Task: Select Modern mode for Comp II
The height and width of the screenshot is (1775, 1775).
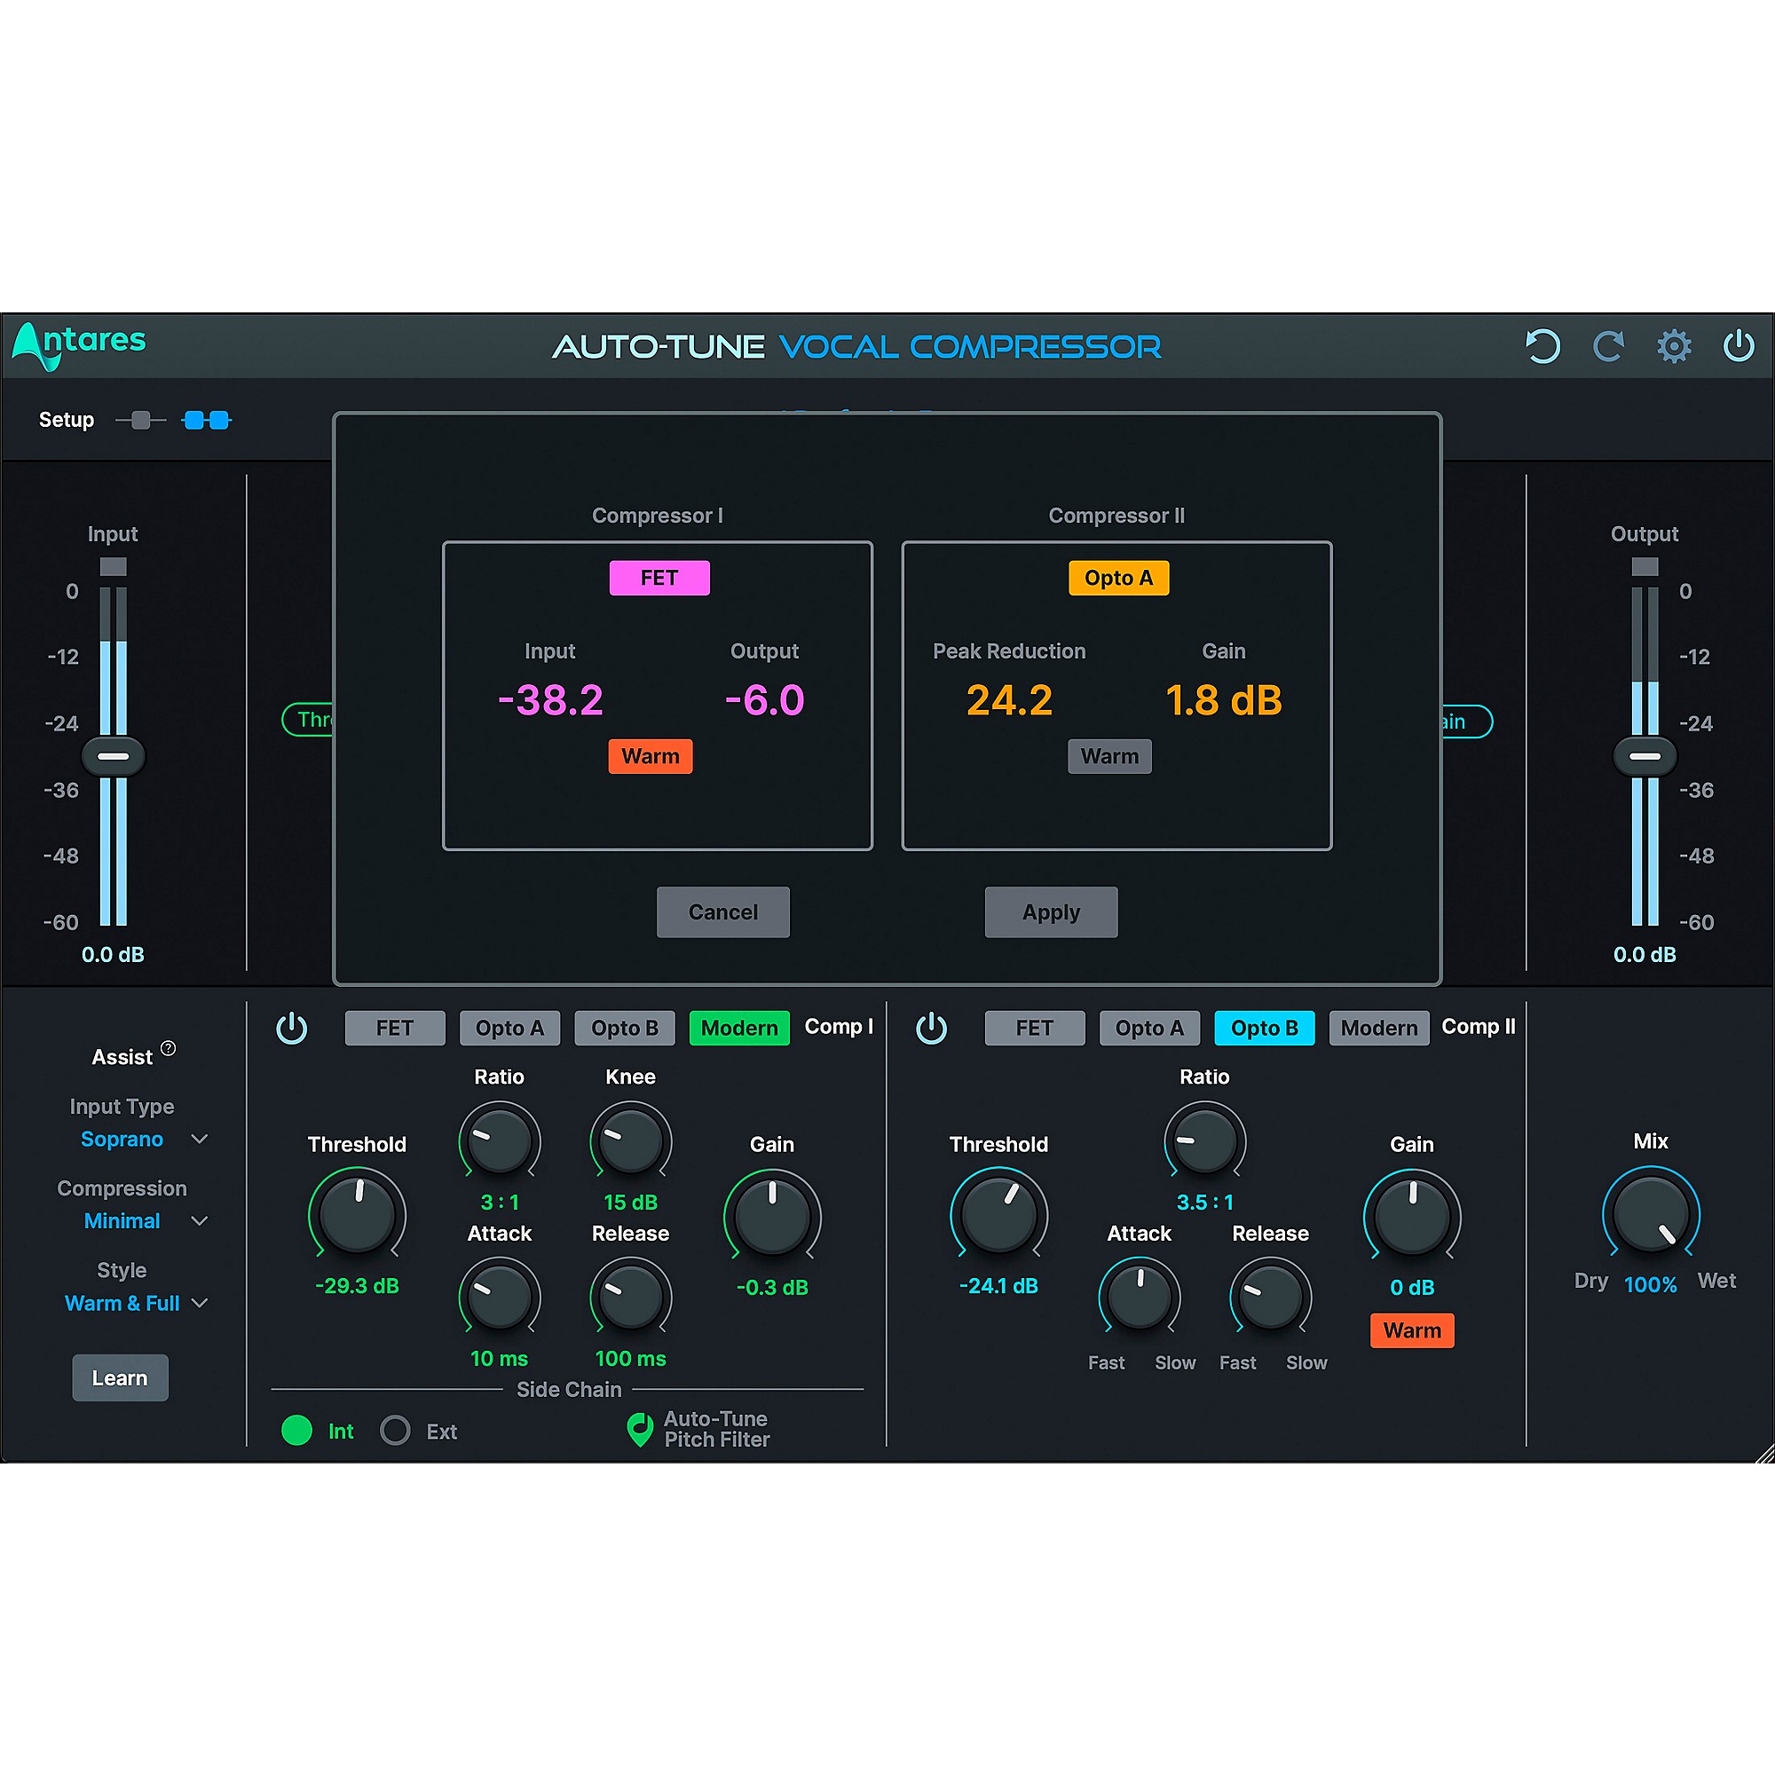Action: click(1379, 1028)
